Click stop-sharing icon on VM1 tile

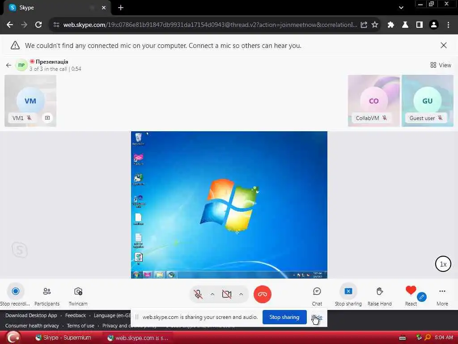[x=47, y=118]
